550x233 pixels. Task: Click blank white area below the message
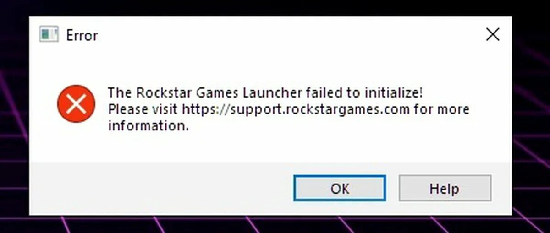(275, 147)
